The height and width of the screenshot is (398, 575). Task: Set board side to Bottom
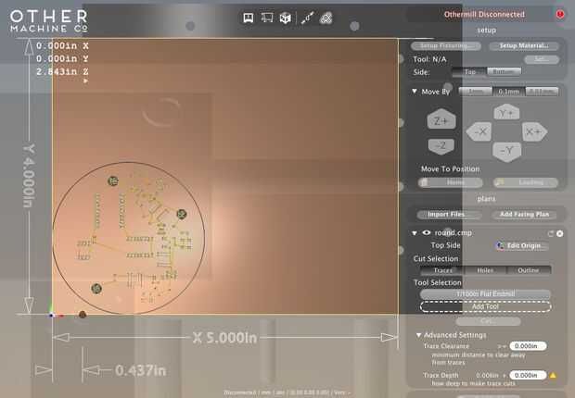504,72
